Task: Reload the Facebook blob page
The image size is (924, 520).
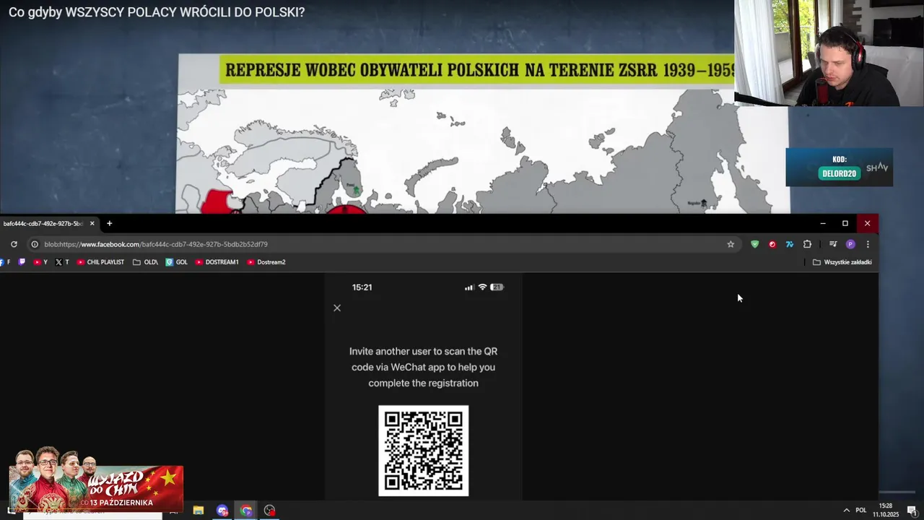Action: [x=14, y=244]
